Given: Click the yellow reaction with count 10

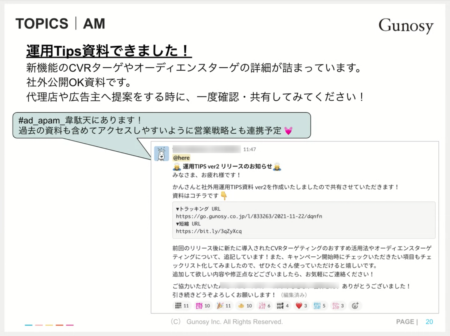Looking at the screenshot, I should tap(245, 306).
